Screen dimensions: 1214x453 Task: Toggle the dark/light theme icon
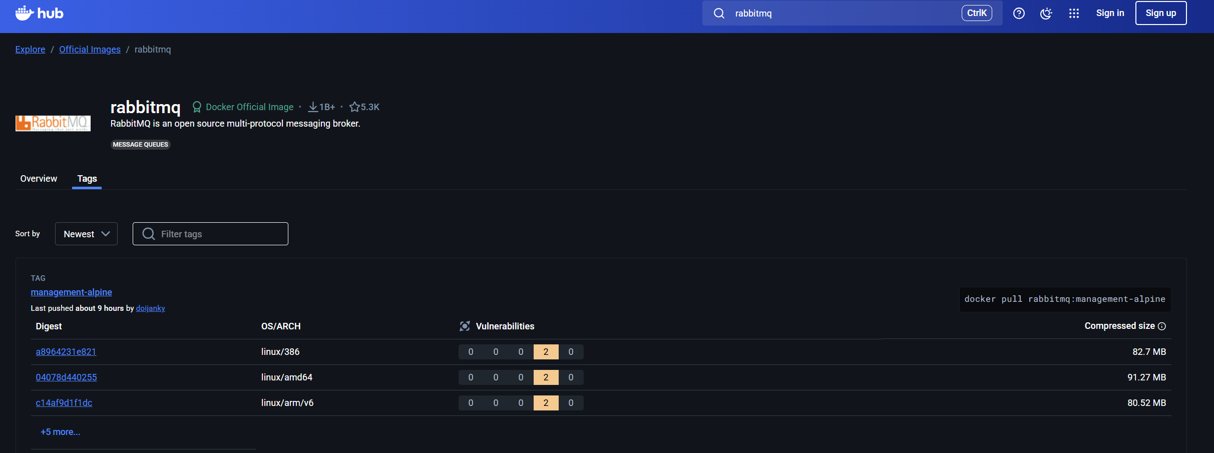(x=1046, y=14)
